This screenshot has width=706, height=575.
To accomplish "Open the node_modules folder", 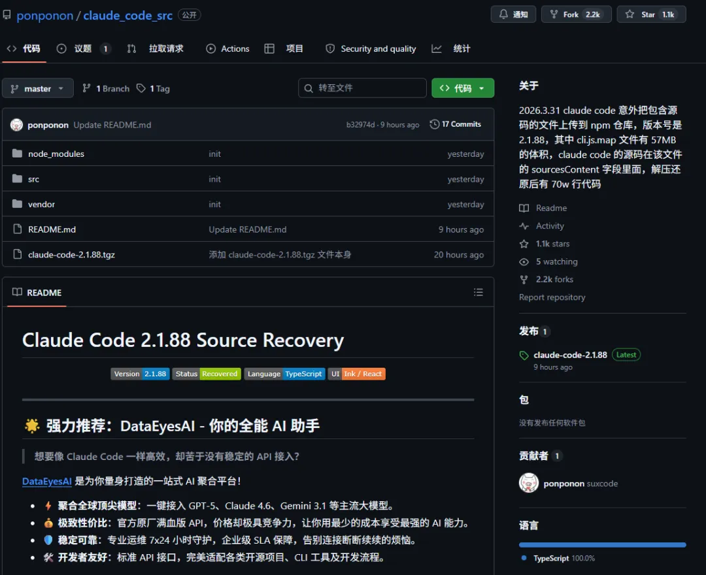I will click(56, 154).
